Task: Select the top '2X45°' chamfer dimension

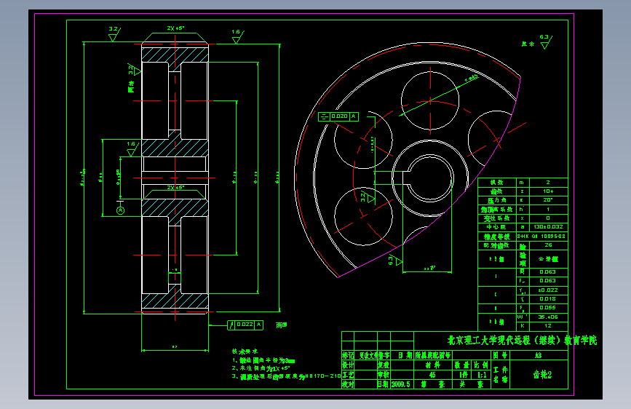Action: pos(175,28)
